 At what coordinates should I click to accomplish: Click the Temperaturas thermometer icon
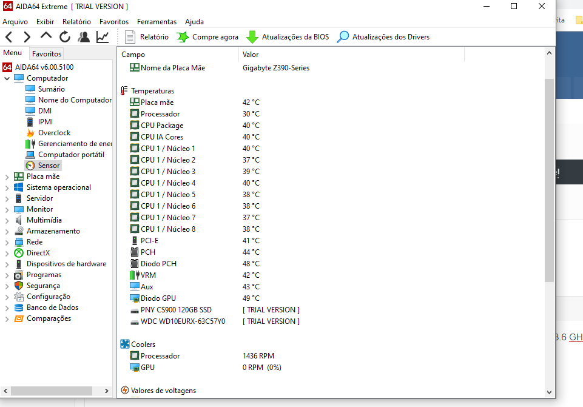[x=124, y=90]
